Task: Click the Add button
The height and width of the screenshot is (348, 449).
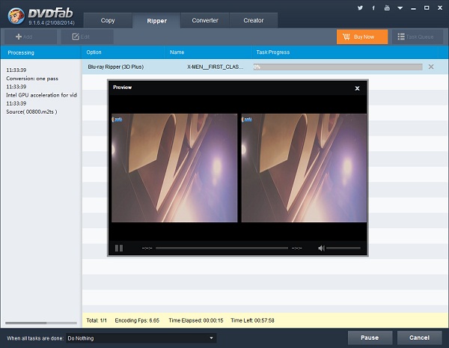Action: click(x=31, y=37)
